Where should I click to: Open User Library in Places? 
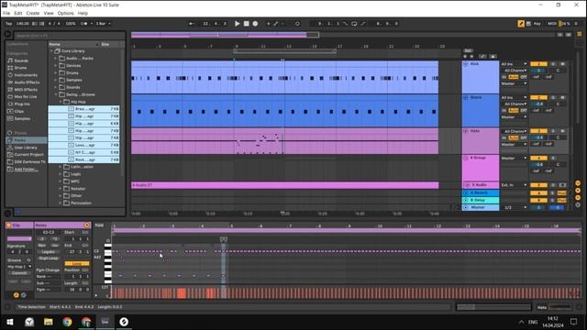point(26,148)
